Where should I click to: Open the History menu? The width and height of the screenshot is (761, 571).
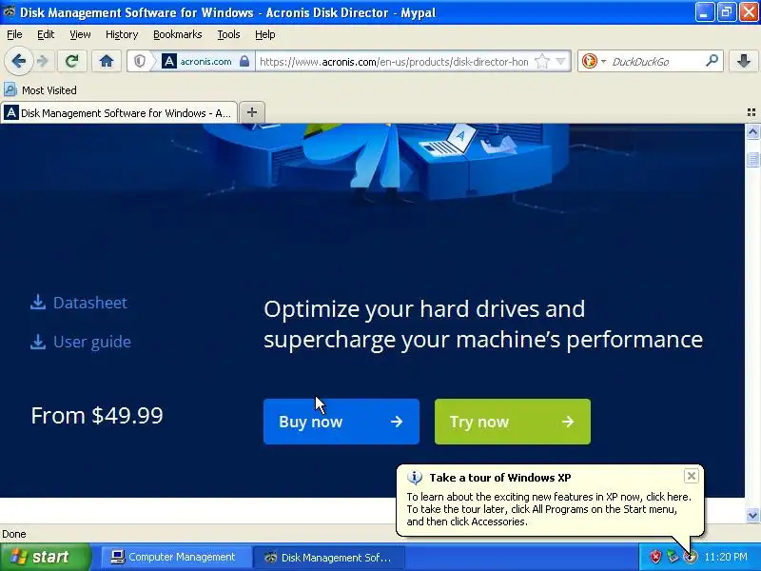point(122,34)
